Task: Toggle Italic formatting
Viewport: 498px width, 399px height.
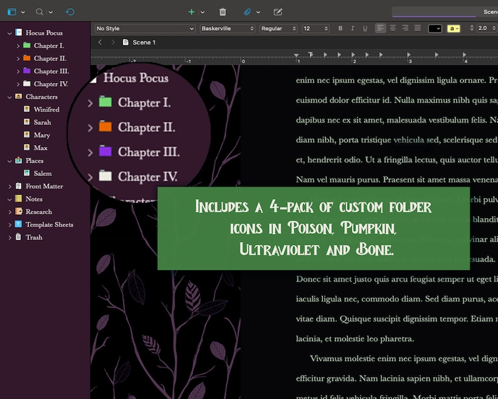Action: 352,28
